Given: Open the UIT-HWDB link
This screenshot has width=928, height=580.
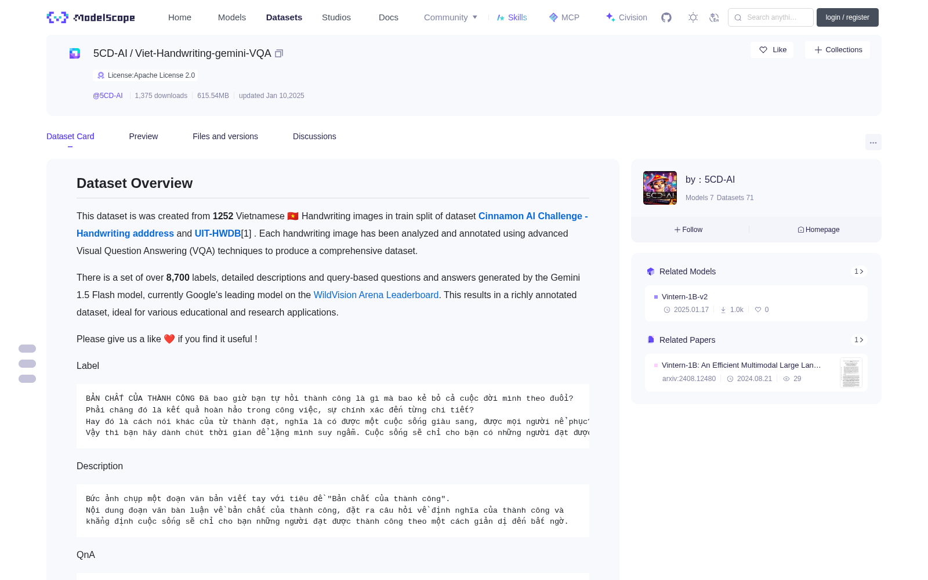Looking at the screenshot, I should 217,233.
